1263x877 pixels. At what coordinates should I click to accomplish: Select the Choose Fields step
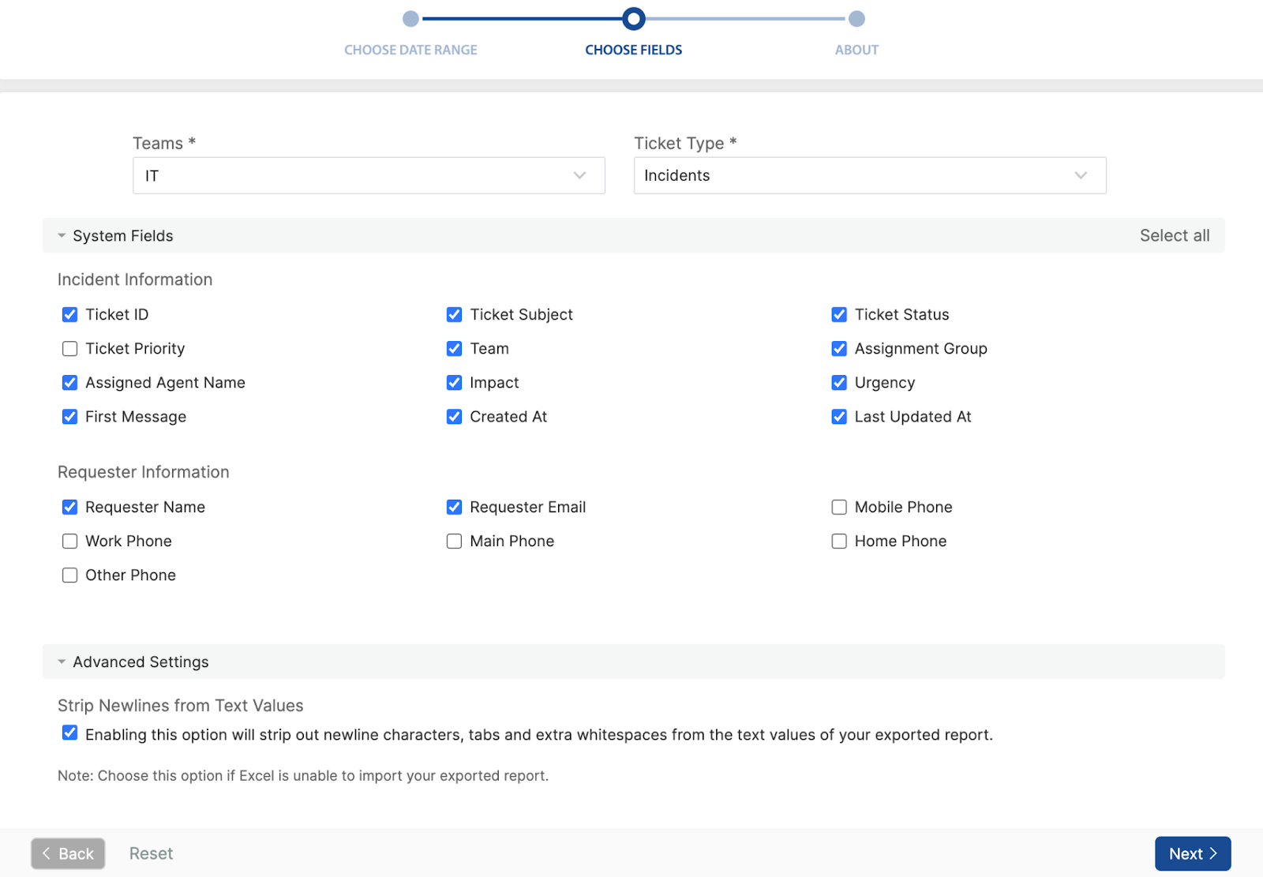(x=633, y=50)
